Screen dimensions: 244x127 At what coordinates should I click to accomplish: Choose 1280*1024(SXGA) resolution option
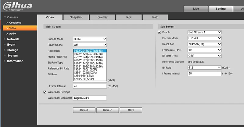pos(90,73)
